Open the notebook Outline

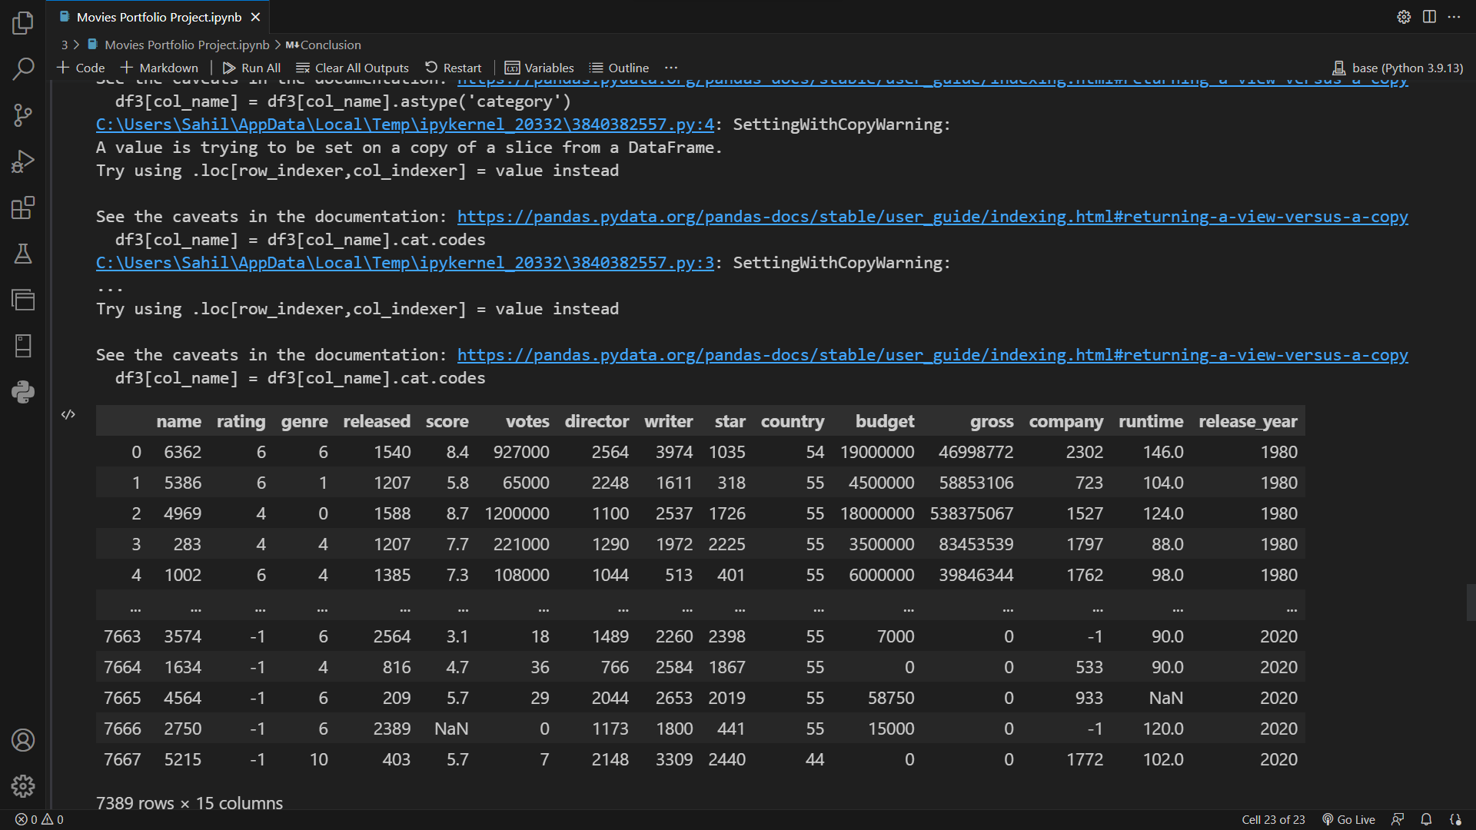coord(619,68)
